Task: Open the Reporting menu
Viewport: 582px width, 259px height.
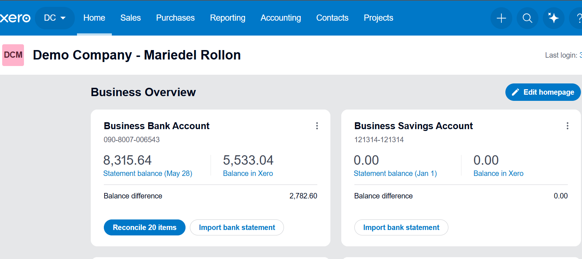Action: point(228,18)
